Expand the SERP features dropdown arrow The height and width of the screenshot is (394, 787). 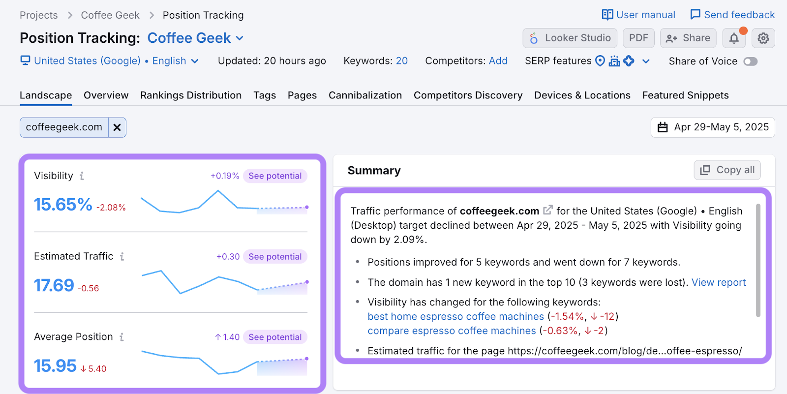[646, 61]
